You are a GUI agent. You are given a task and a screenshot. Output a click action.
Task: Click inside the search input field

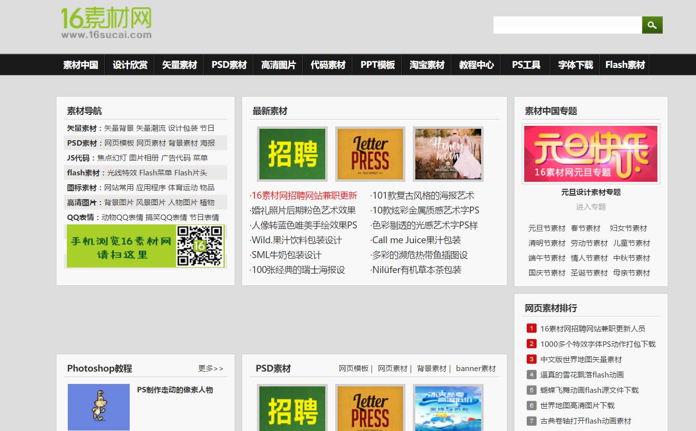click(566, 25)
